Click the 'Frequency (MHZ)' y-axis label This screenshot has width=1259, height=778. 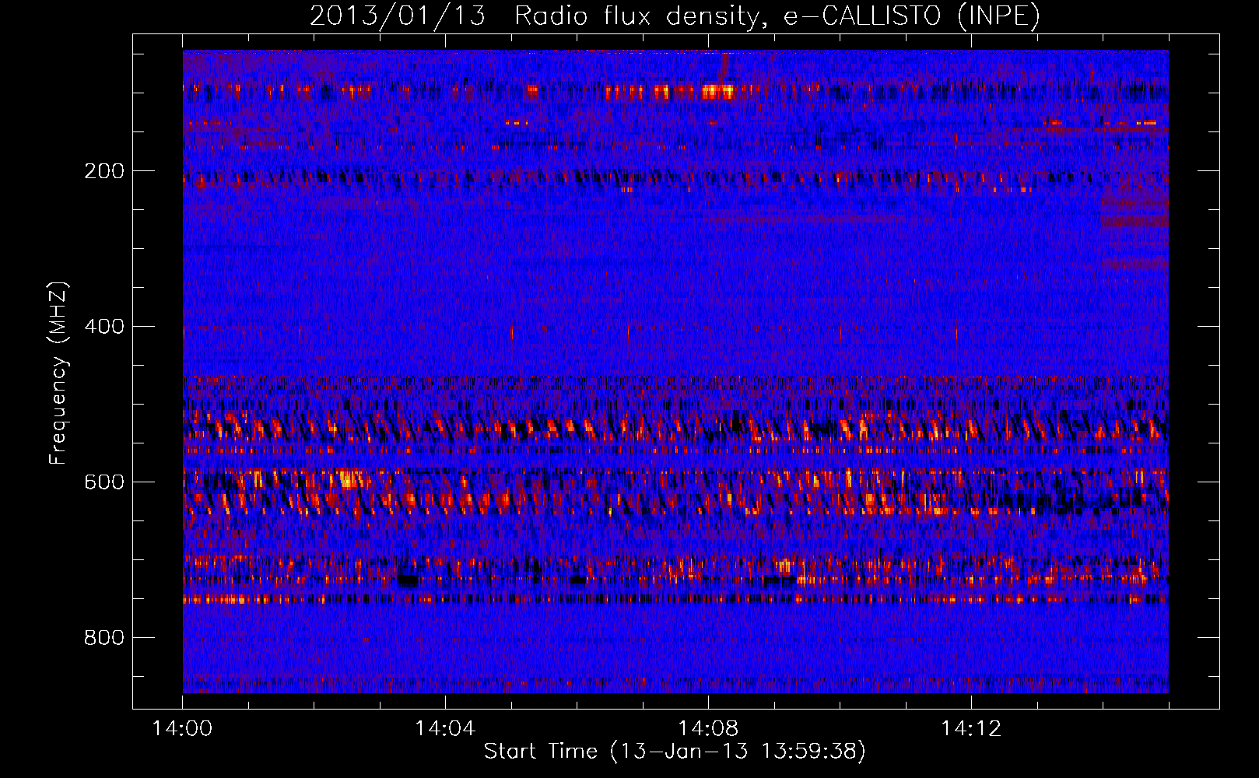point(58,373)
